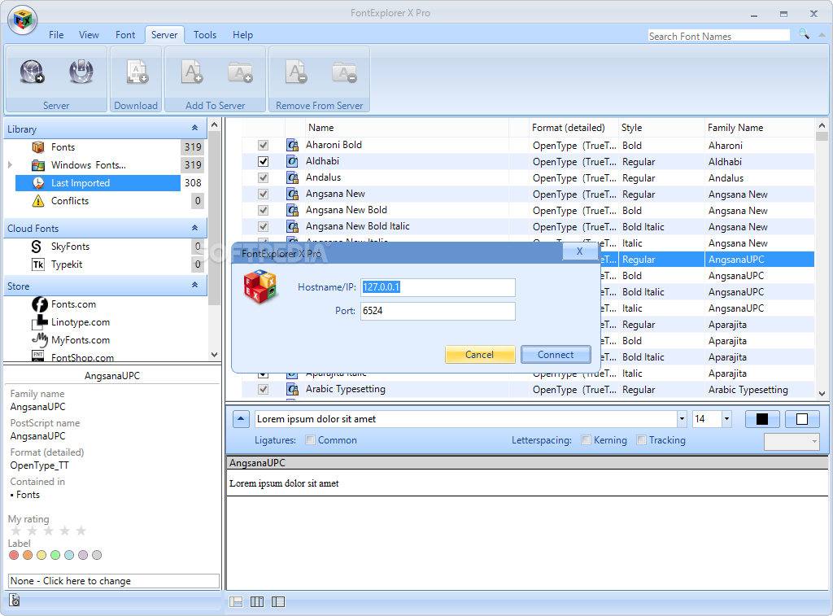Open the font size dropdown
The image size is (833, 616).
[726, 419]
